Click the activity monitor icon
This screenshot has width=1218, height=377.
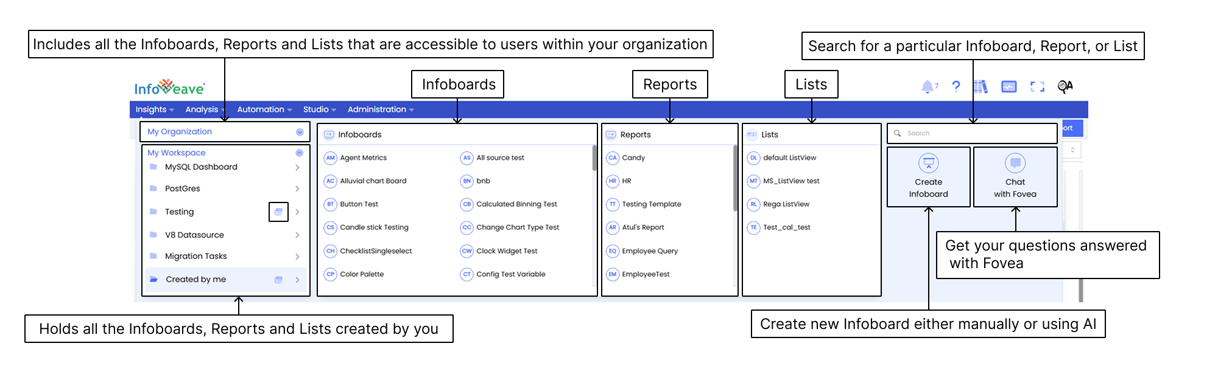point(1009,87)
